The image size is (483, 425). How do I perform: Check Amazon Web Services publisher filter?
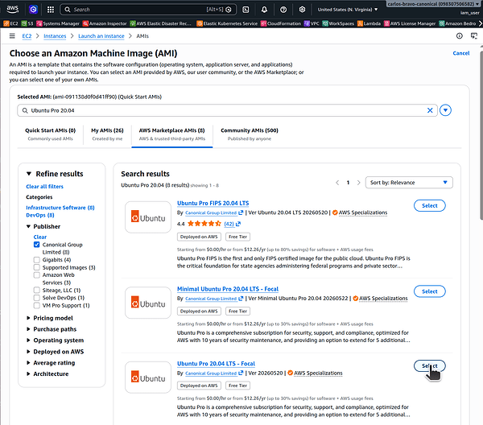[37, 274]
